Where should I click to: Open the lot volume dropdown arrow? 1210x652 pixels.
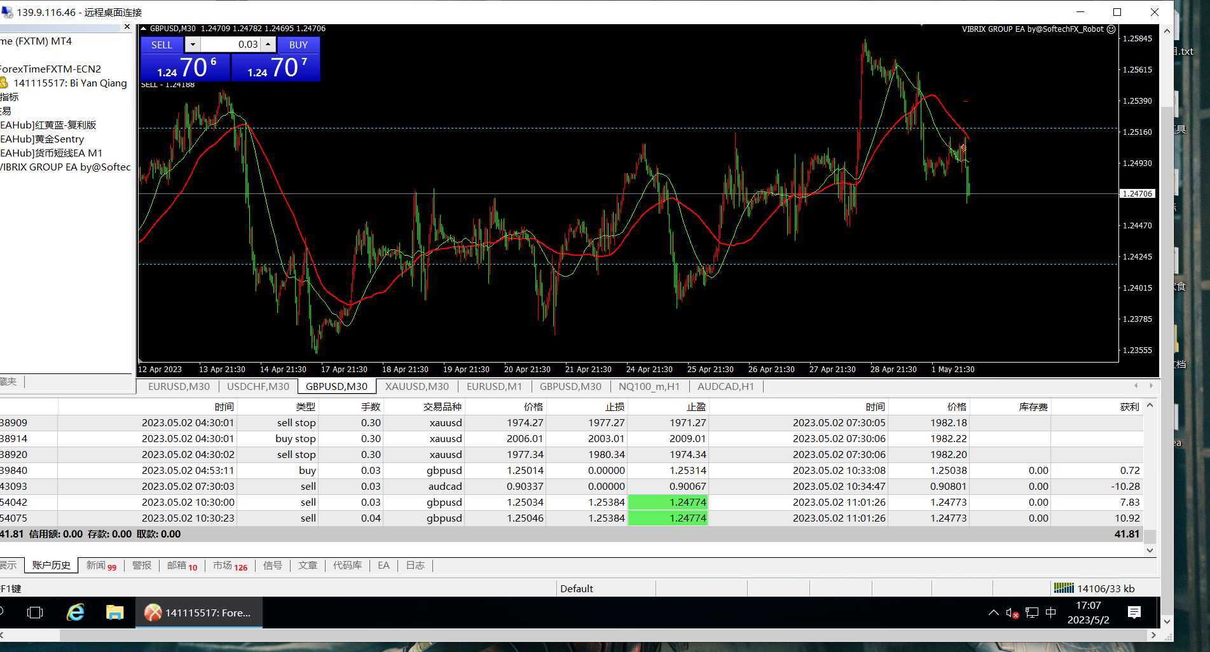(x=193, y=45)
